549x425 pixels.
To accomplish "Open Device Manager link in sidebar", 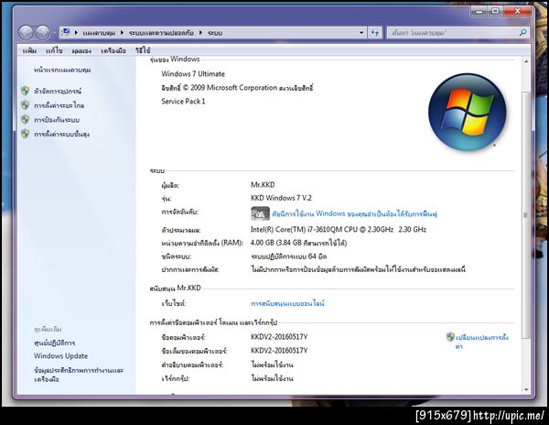I will [x=58, y=92].
